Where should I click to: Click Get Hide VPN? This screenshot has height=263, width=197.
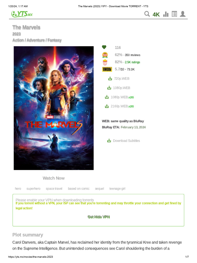pyautogui.click(x=98, y=217)
